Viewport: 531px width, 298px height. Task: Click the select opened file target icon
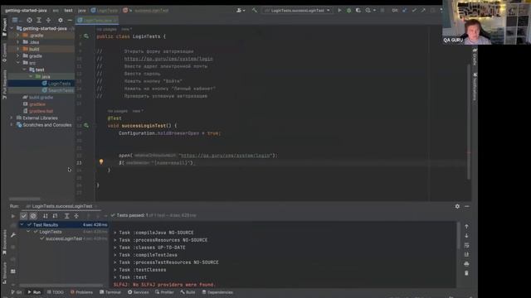click(30, 20)
